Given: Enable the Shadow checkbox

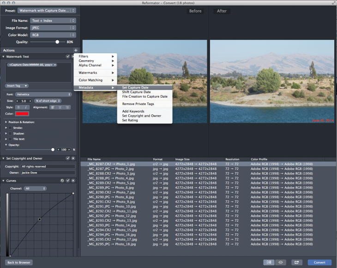Looking at the screenshot, I should click(x=10, y=133).
